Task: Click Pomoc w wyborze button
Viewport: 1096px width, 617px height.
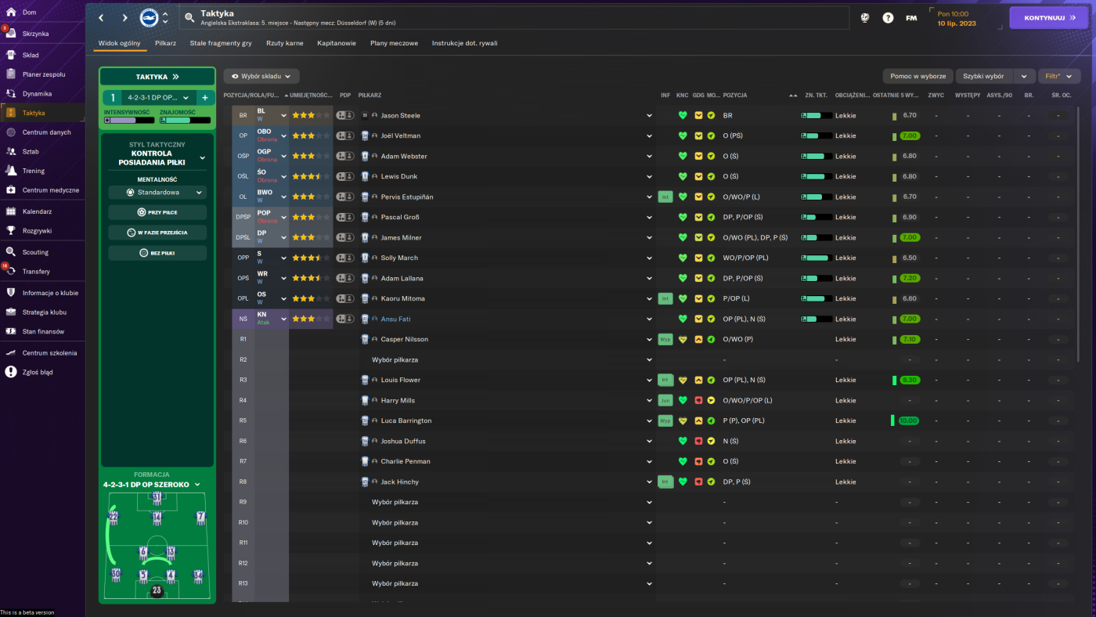Action: tap(918, 76)
